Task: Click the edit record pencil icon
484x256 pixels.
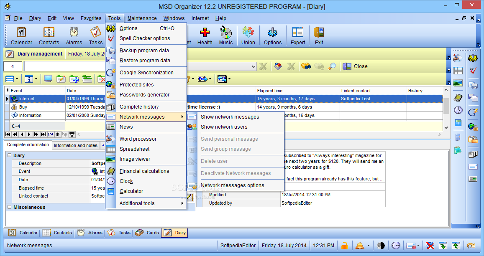Action: tap(61, 79)
